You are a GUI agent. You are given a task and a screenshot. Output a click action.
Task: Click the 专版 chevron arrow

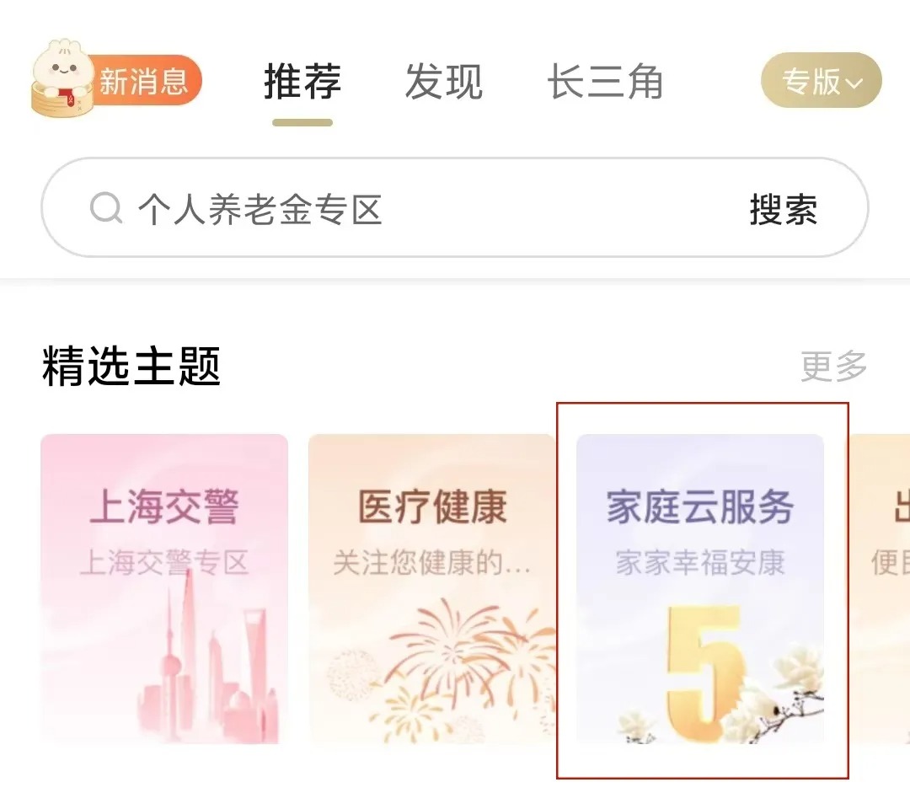coord(854,83)
